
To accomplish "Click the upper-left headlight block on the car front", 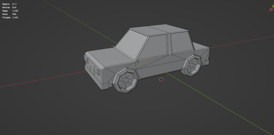I will (86, 59).
